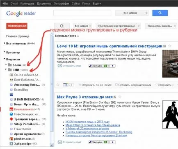Click the star icon in Level 10 M footer bar
The height and width of the screenshot is (149, 178).
tap(58, 85)
